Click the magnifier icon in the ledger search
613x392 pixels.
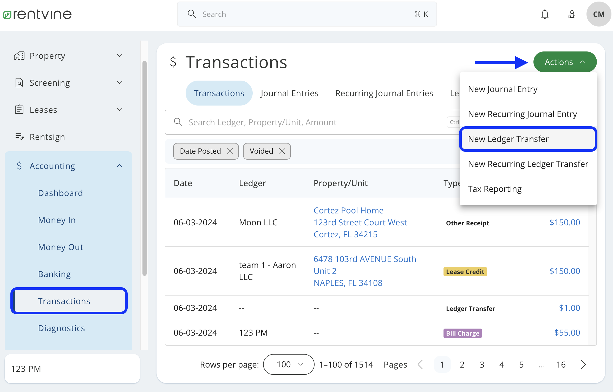pyautogui.click(x=178, y=122)
